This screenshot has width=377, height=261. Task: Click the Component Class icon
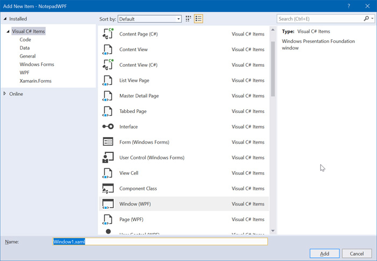[108, 189]
